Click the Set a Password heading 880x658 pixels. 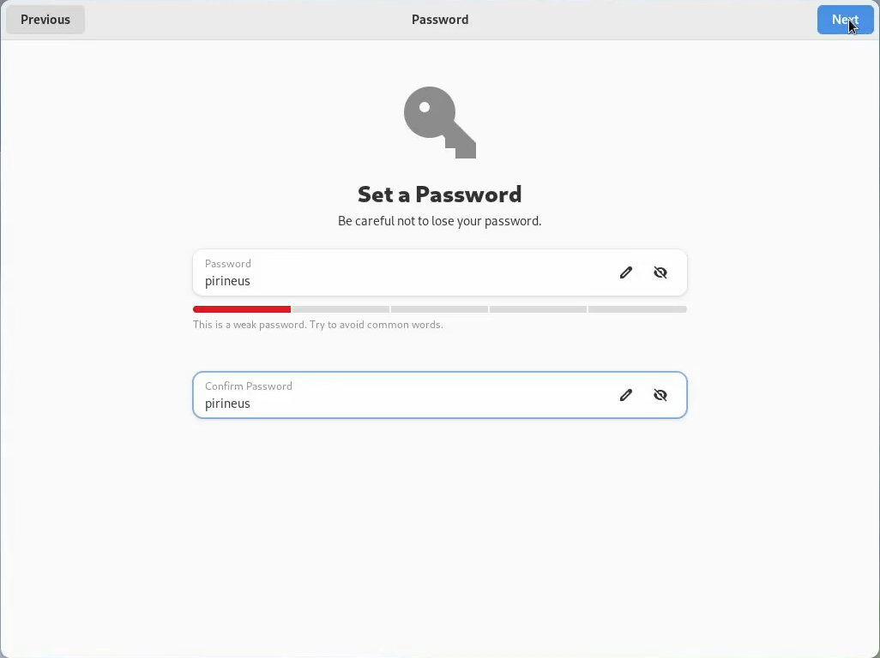point(440,194)
